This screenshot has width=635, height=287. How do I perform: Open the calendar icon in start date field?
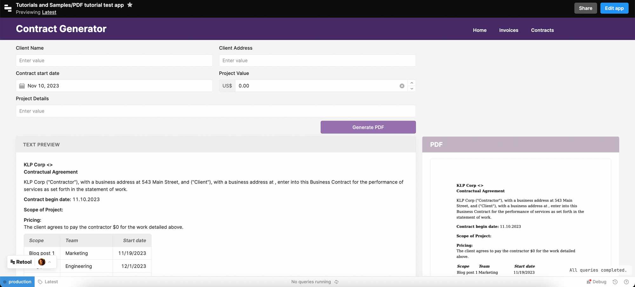(x=22, y=86)
